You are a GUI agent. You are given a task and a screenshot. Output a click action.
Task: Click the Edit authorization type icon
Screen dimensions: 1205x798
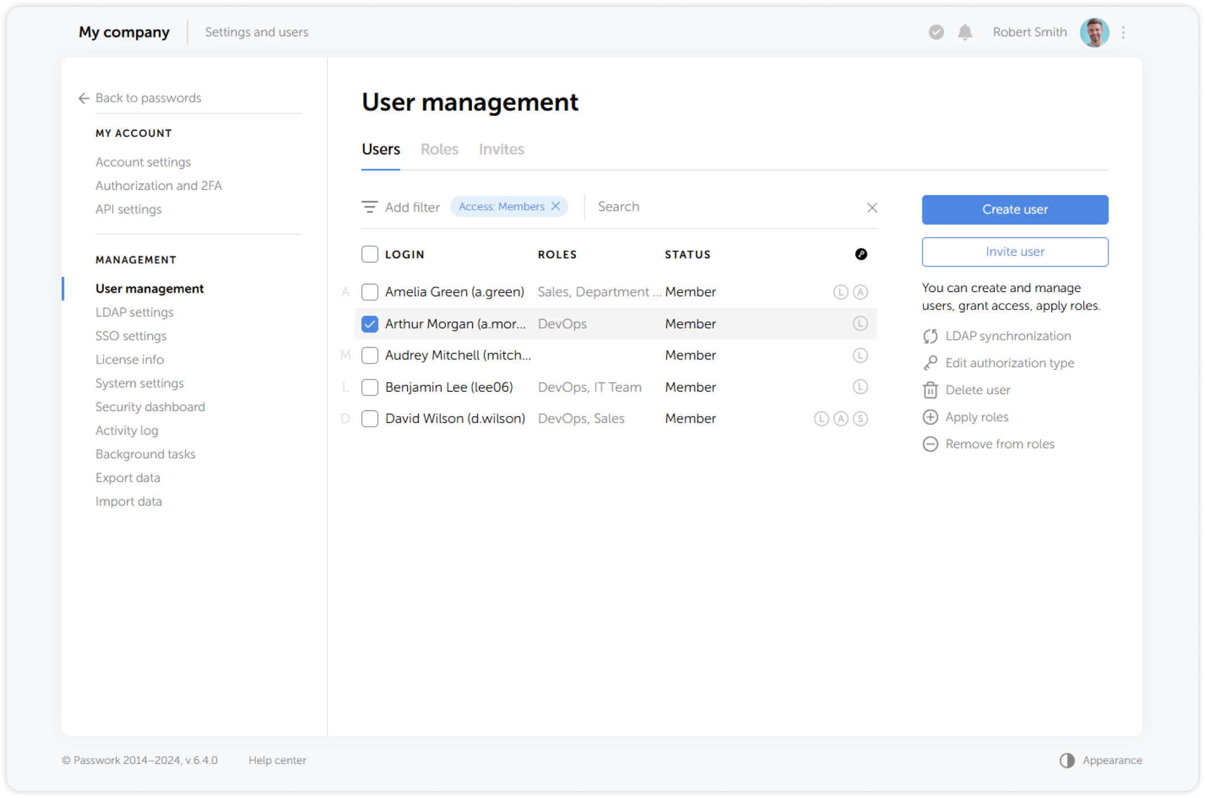[x=930, y=362]
